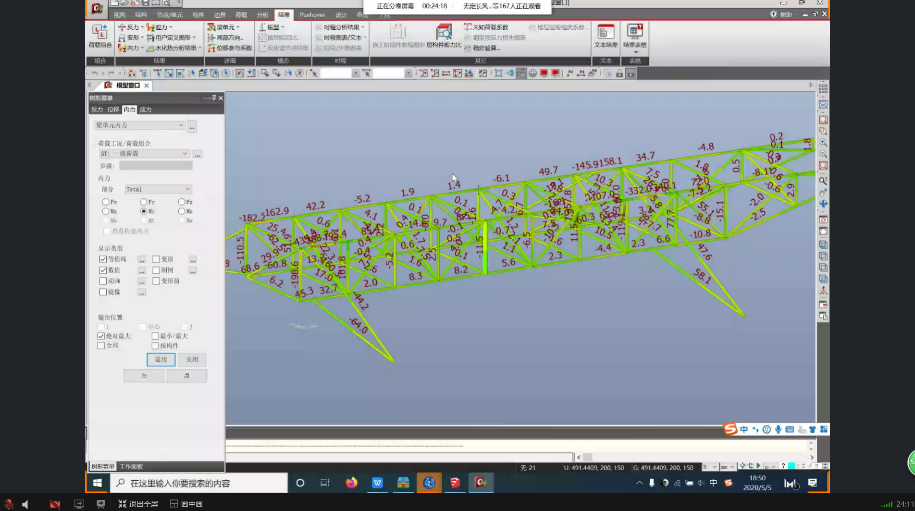This screenshot has width=915, height=511.
Task: Enable the 变形 deformation checkbox
Action: [x=156, y=259]
